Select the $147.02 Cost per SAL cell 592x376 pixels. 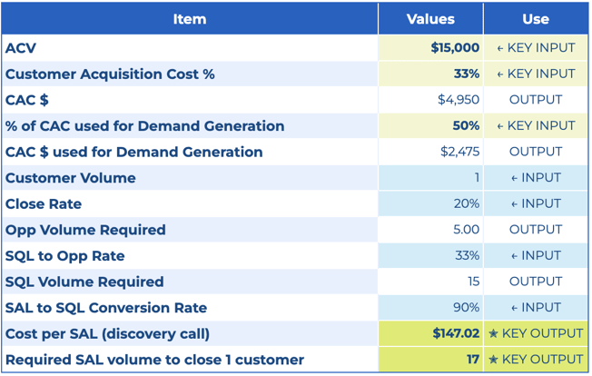point(430,333)
